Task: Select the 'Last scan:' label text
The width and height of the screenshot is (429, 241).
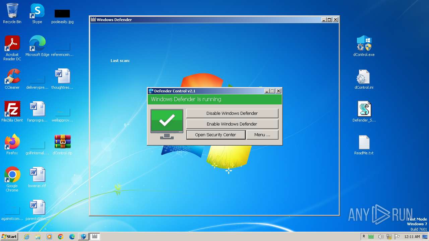Action: point(120,61)
